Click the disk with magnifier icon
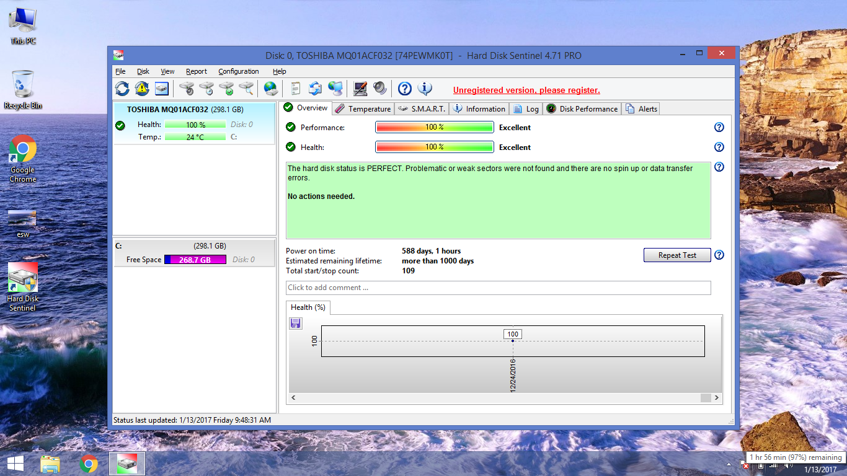 coord(246,89)
